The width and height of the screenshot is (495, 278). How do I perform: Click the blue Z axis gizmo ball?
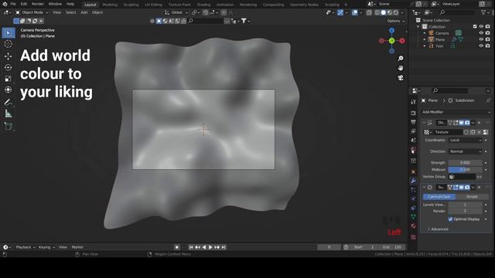[392, 31]
